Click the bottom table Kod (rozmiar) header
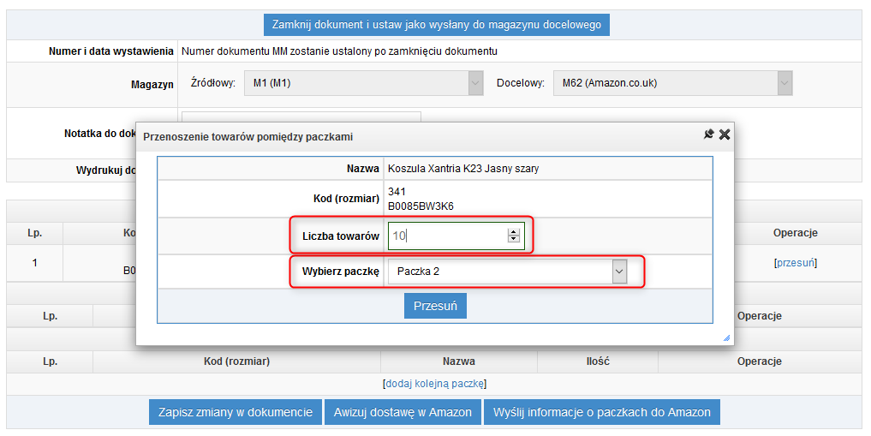Screen dimensions: 871x436 pos(236,361)
